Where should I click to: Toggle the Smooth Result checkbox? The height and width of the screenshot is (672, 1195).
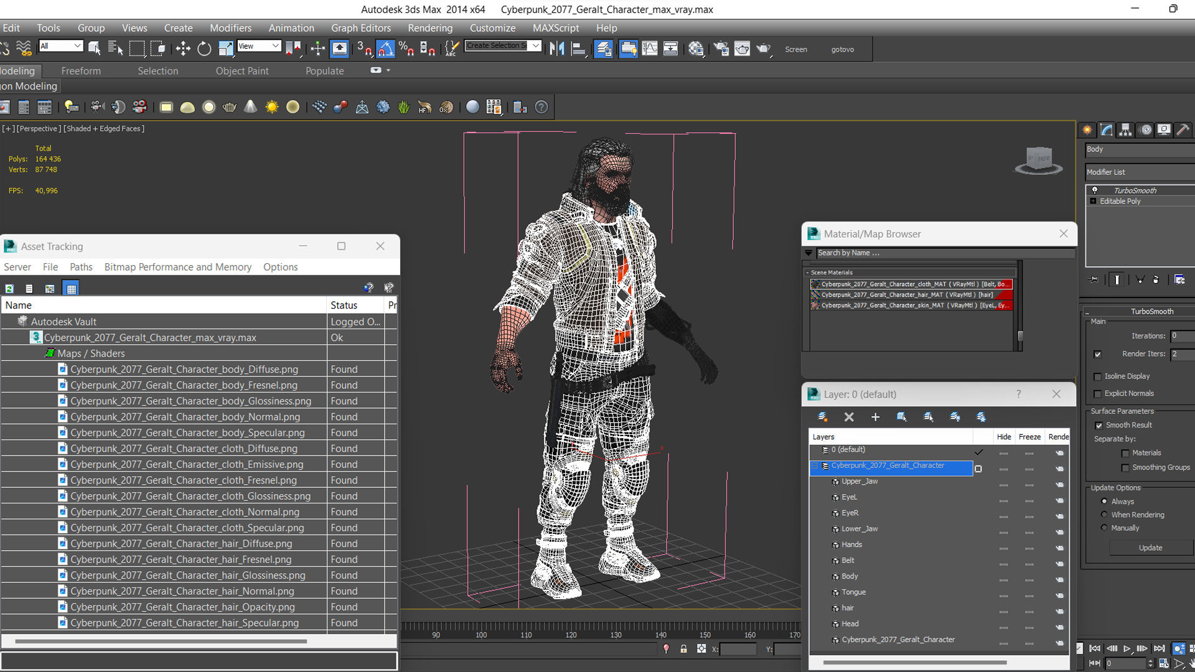[1099, 426]
